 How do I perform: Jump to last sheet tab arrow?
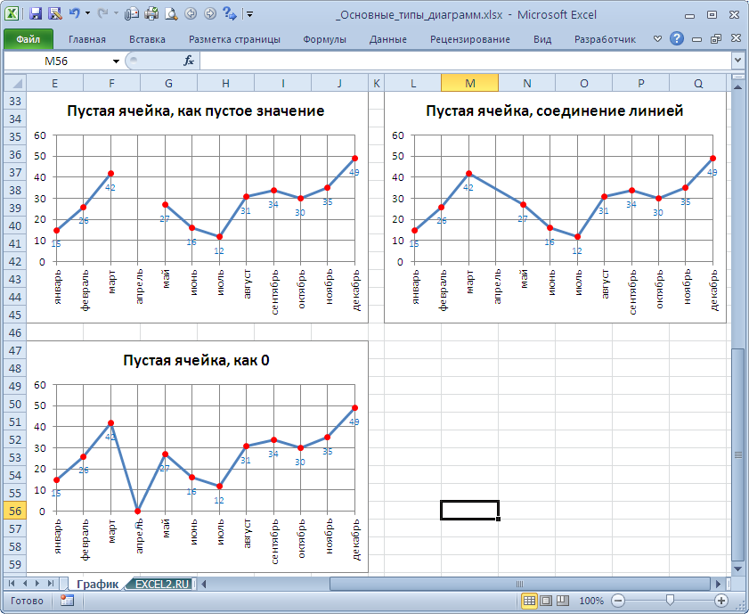pos(50,584)
